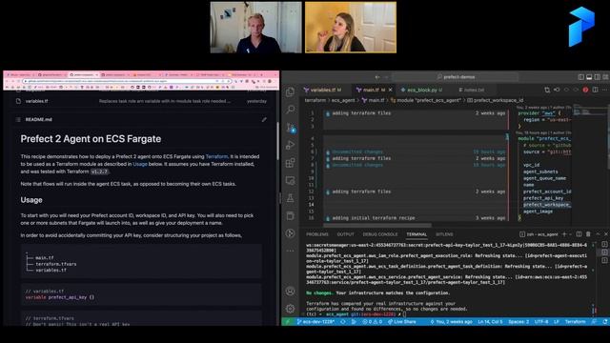Click VS Code command center search prefect-demos
610x343 pixels.
tap(456, 77)
